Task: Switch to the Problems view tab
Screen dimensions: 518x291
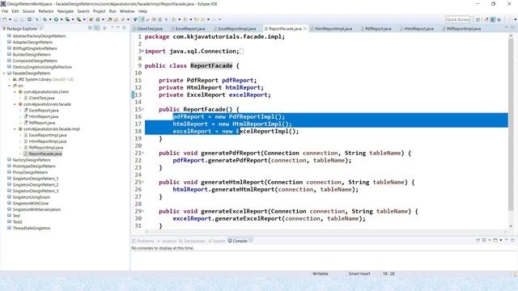Action: [143, 241]
